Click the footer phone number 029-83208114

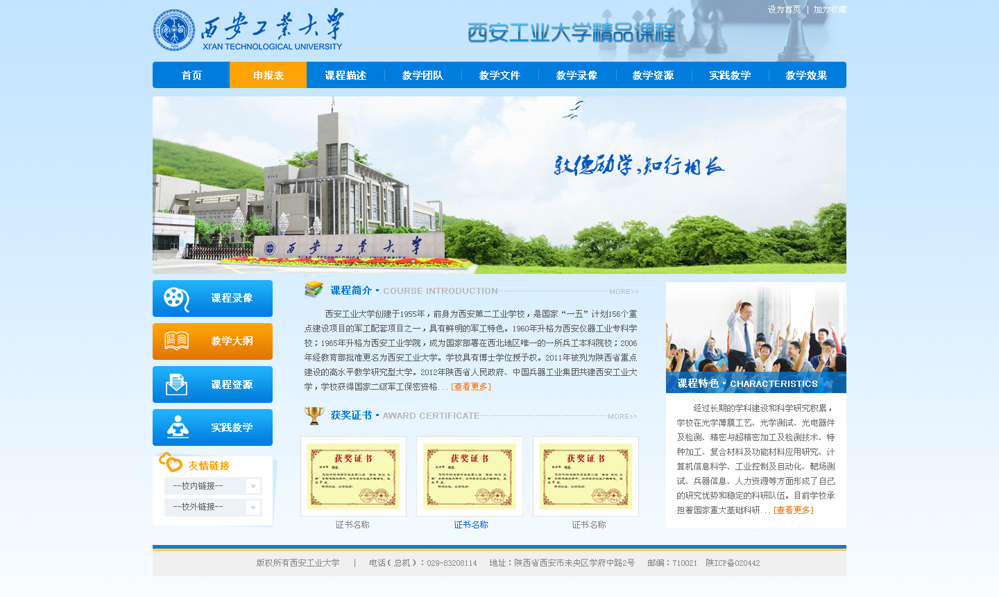coord(452,563)
